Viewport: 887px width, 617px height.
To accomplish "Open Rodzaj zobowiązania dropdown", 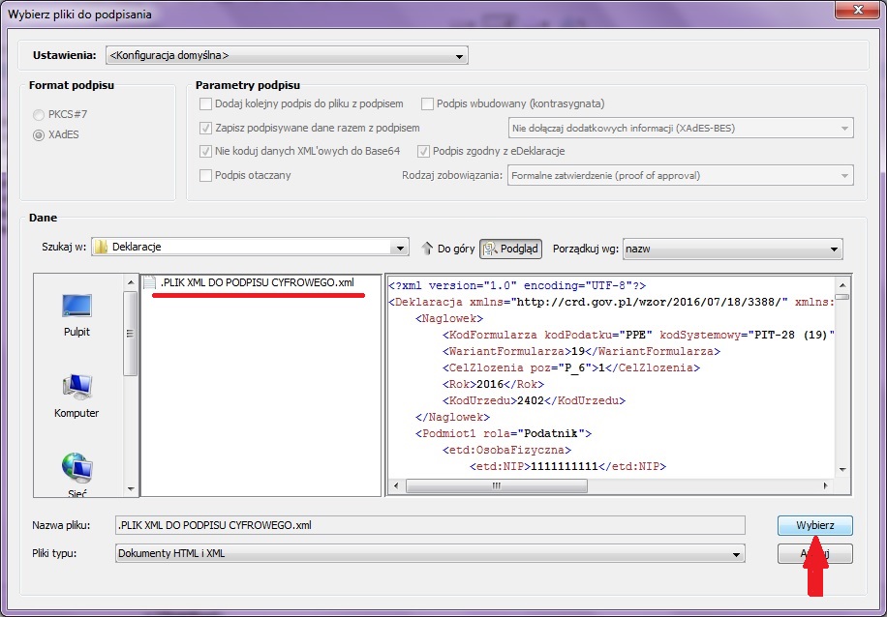I will tap(681, 175).
